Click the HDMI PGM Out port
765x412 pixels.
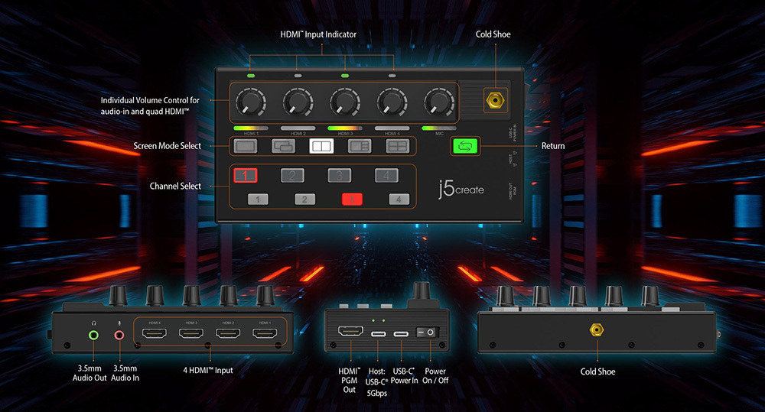pyautogui.click(x=351, y=333)
